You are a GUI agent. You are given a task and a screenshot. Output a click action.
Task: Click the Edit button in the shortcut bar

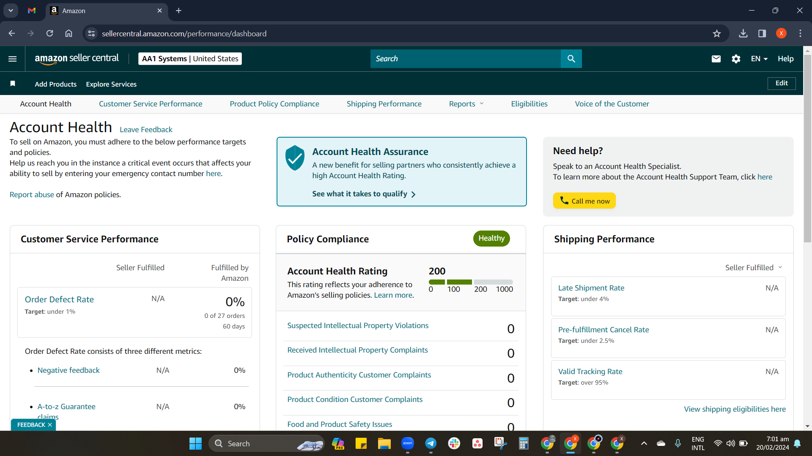point(782,83)
